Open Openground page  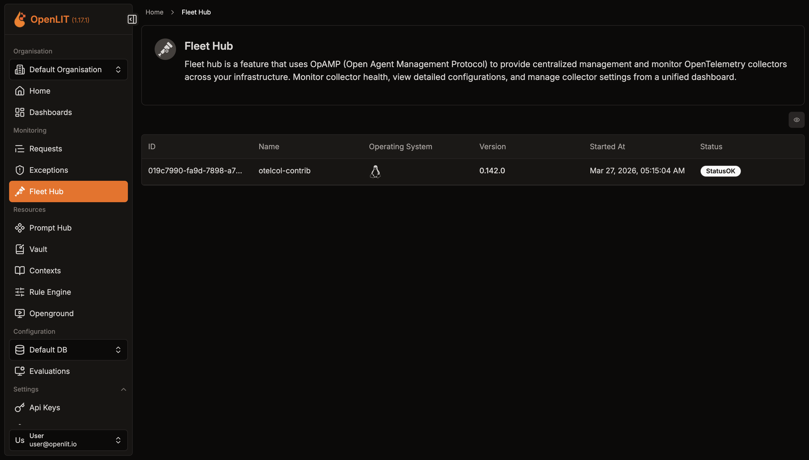[68, 313]
